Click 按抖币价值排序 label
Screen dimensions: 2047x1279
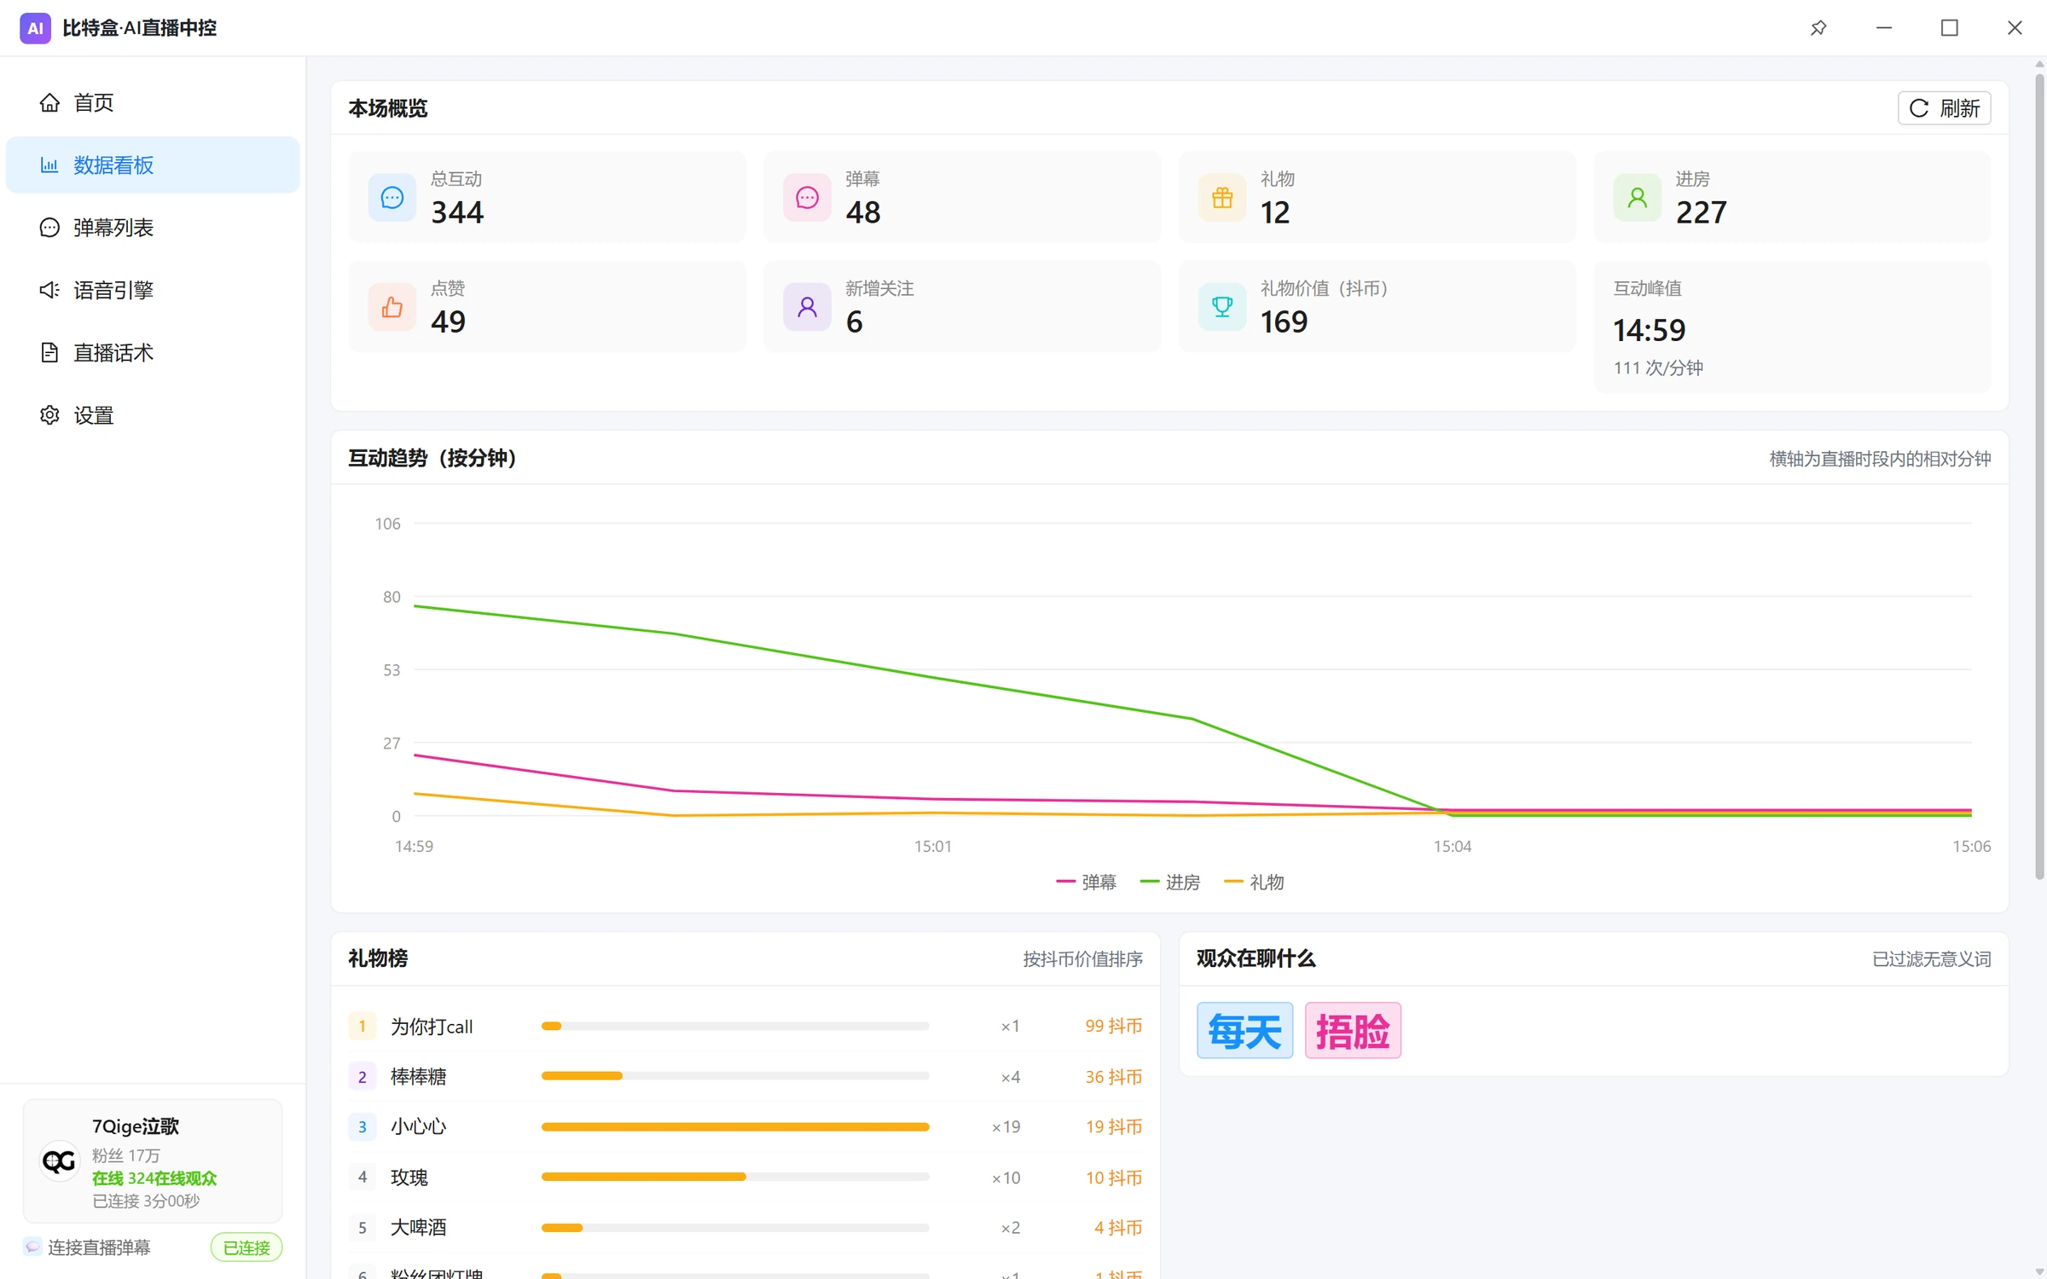point(1082,959)
